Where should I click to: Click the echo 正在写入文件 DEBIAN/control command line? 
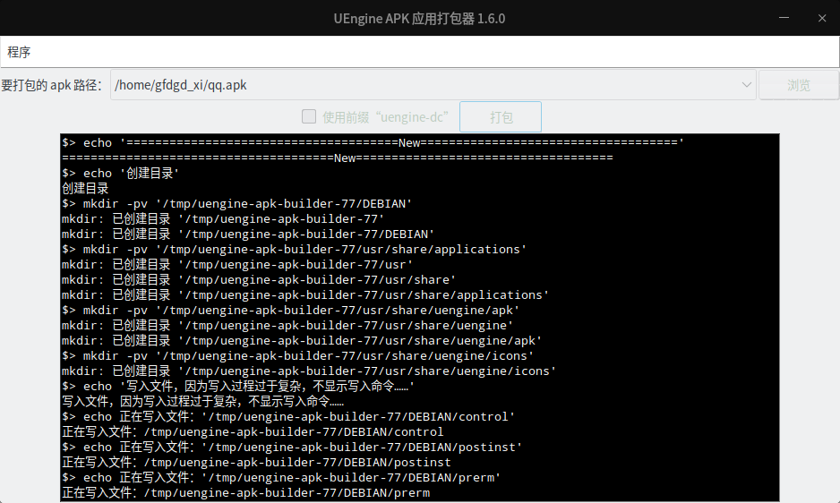click(x=288, y=416)
